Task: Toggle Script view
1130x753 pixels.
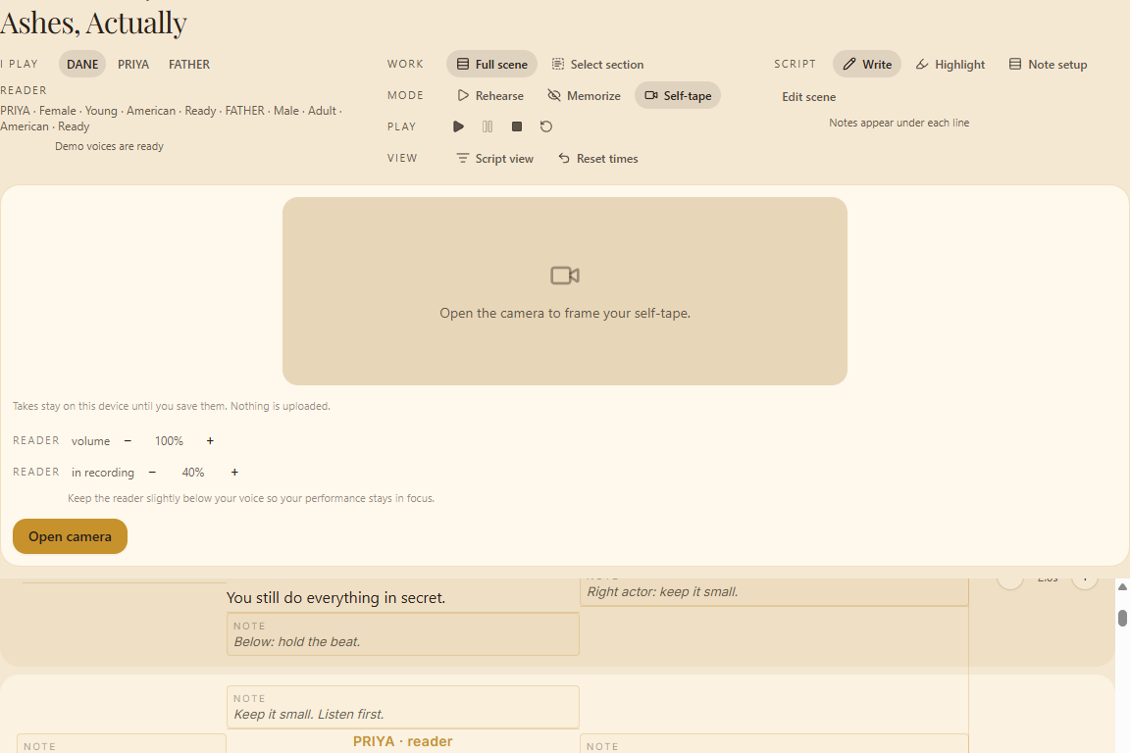Action: tap(494, 159)
